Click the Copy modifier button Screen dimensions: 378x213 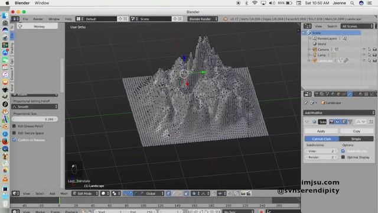tap(357, 131)
